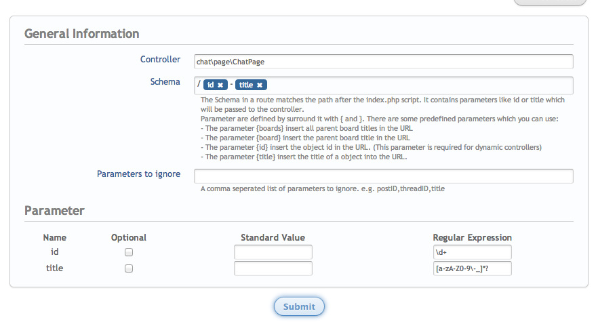This screenshot has width=598, height=324.
Task: Focus the Controller text field
Action: click(383, 62)
